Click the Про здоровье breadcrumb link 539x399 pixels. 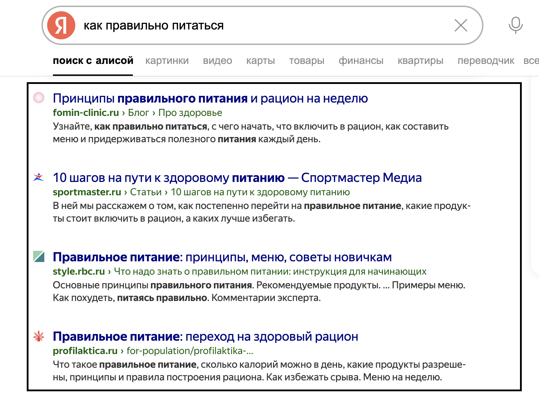(190, 113)
